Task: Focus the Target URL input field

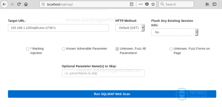Action: point(58,28)
